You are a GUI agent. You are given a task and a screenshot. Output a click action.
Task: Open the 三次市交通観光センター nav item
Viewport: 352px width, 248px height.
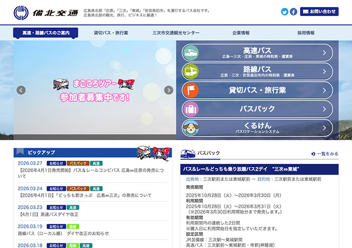[176, 33]
